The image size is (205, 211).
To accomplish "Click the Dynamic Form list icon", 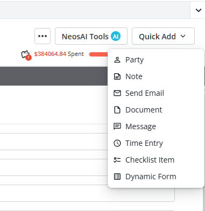I will 117,177.
